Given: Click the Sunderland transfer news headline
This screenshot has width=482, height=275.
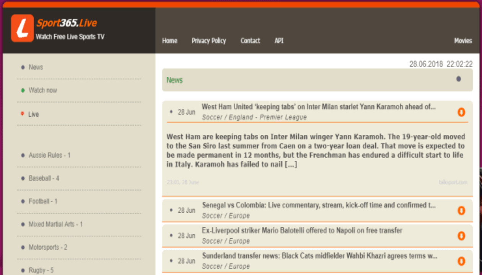Looking at the screenshot, I should 320,256.
